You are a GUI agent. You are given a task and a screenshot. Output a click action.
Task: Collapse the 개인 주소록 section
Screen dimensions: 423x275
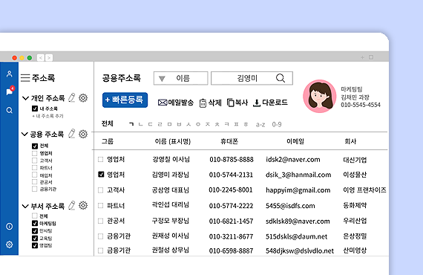25,98
